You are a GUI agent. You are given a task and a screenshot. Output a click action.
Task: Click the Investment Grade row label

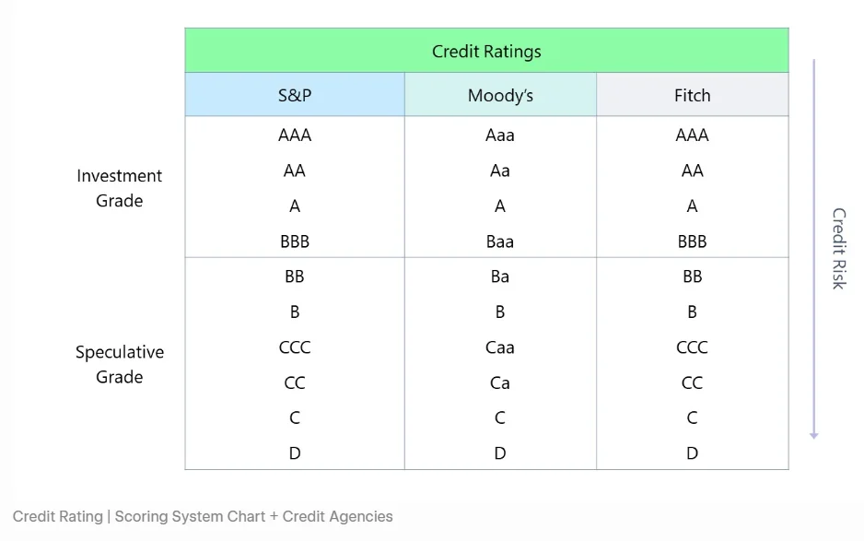pyautogui.click(x=119, y=188)
